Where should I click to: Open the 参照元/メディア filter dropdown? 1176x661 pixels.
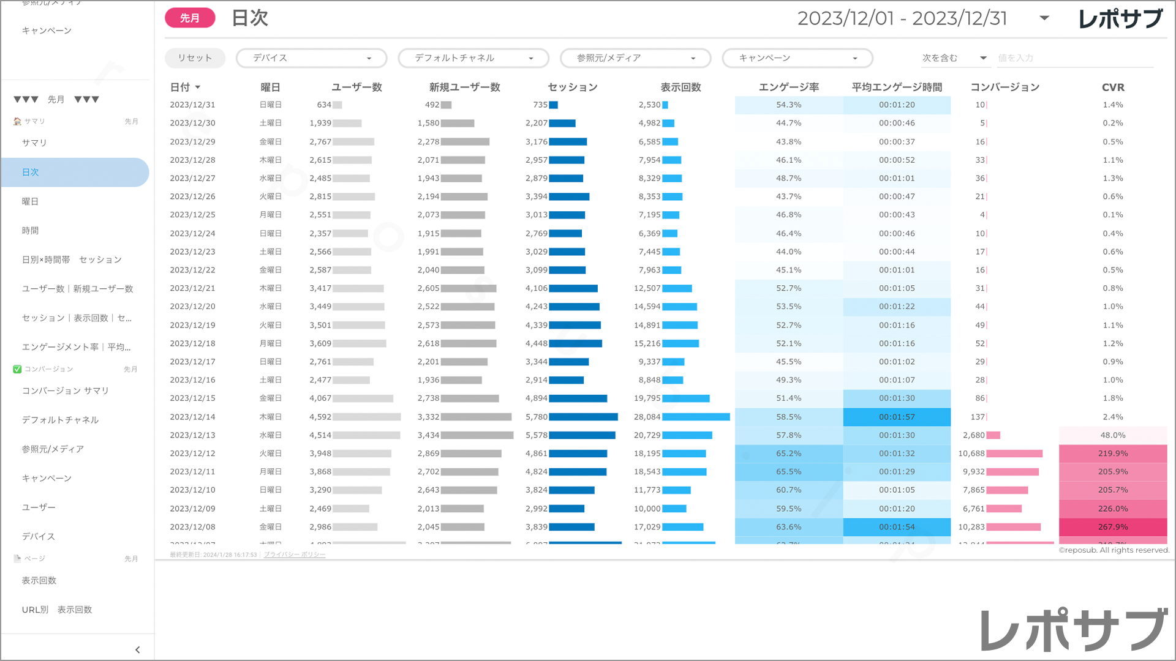(x=635, y=58)
